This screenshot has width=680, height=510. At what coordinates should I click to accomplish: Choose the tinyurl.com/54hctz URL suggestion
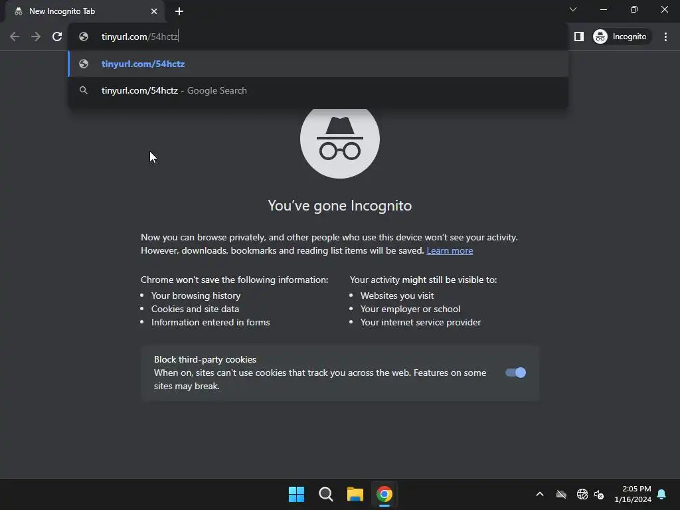[318, 64]
